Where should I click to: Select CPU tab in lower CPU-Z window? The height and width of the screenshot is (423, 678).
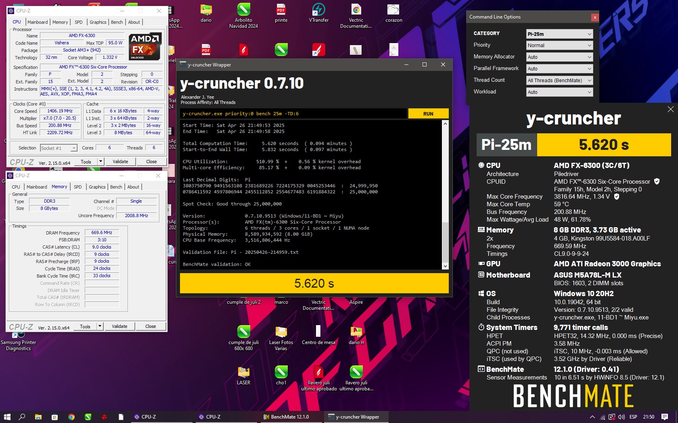tap(16, 187)
